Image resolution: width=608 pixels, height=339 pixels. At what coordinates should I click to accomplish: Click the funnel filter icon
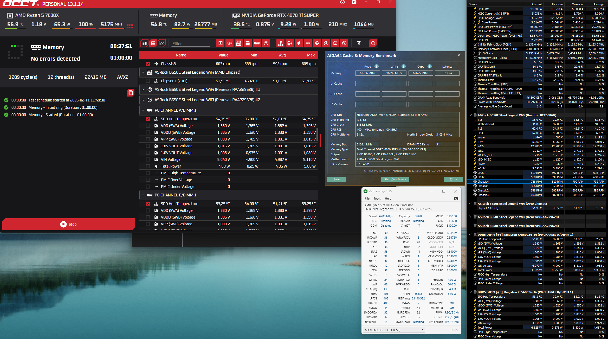click(x=359, y=43)
